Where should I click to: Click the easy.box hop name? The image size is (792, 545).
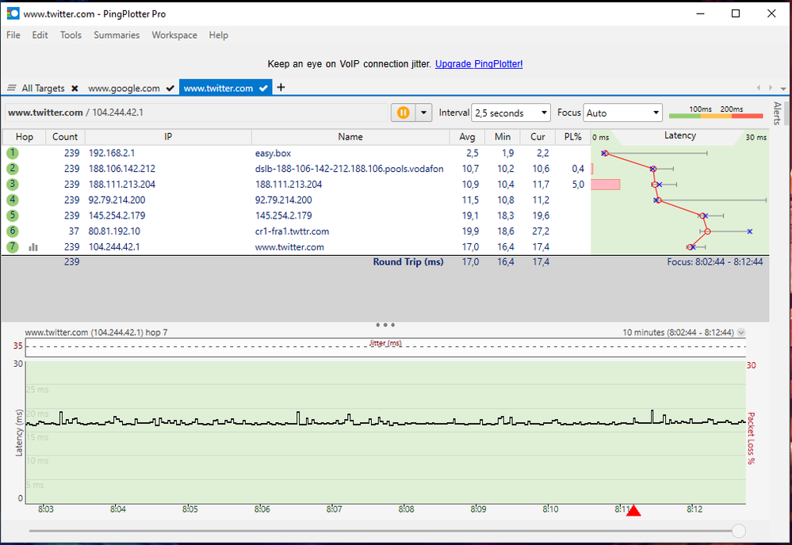pos(273,153)
